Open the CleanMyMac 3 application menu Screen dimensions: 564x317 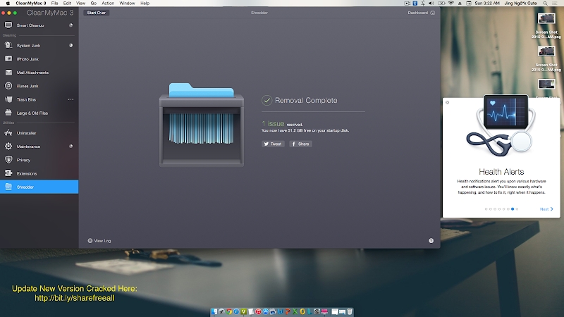(31, 4)
